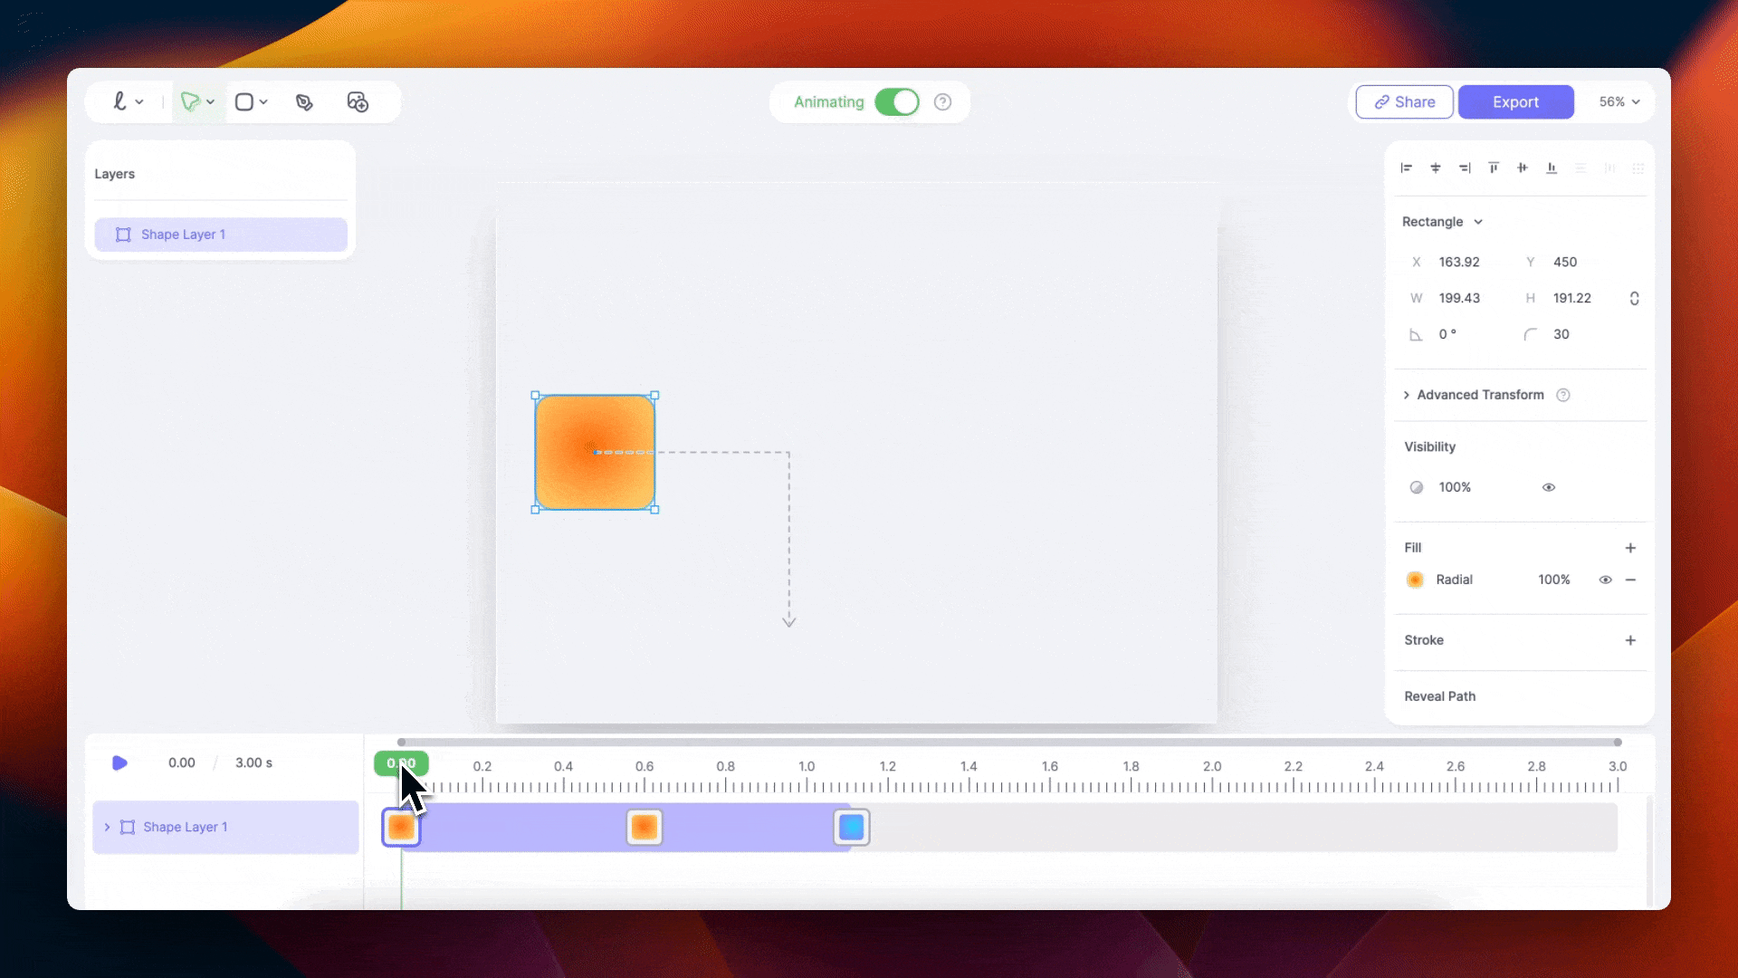Toggle layer visibility eye next to 100%
The width and height of the screenshot is (1738, 978).
point(1549,487)
